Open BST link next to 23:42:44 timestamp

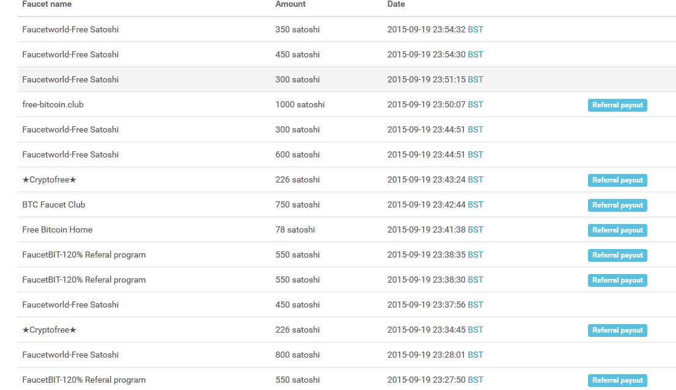pyautogui.click(x=476, y=204)
